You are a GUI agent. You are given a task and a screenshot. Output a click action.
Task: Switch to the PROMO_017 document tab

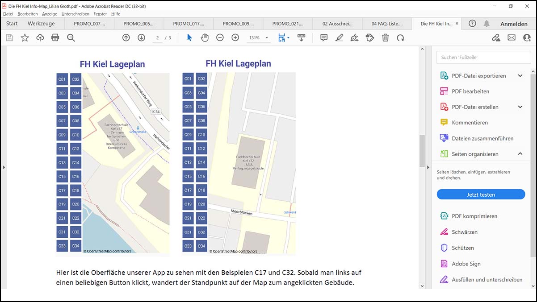coord(189,23)
